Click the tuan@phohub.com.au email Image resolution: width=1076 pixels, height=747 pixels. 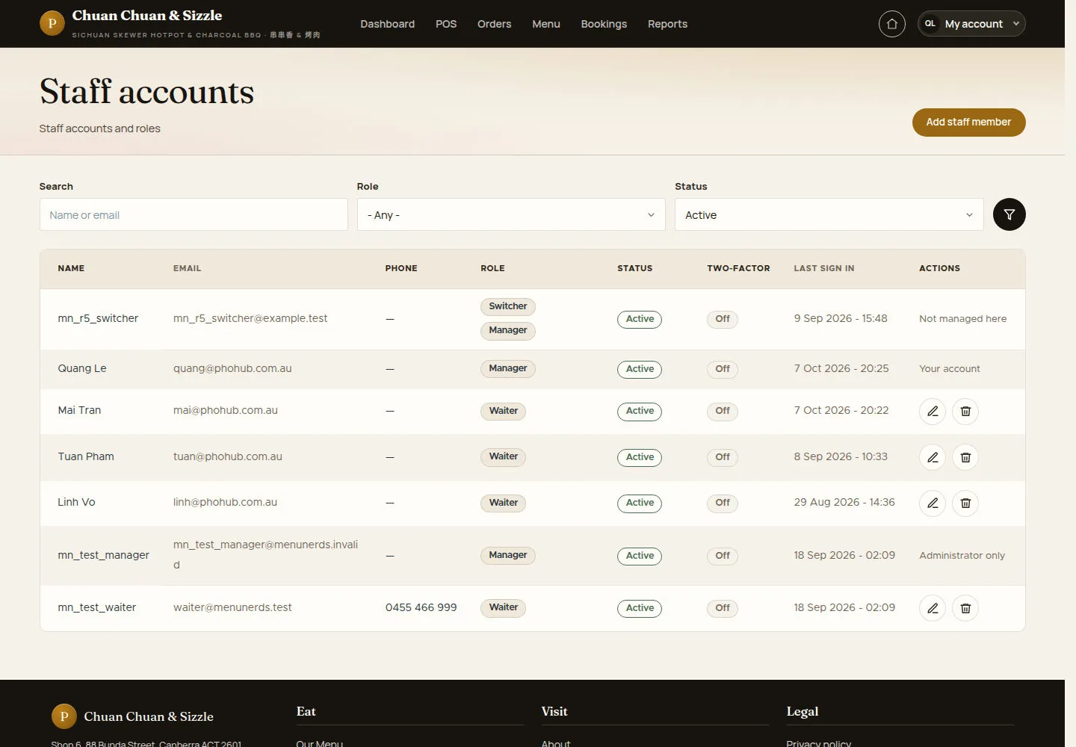tap(228, 456)
